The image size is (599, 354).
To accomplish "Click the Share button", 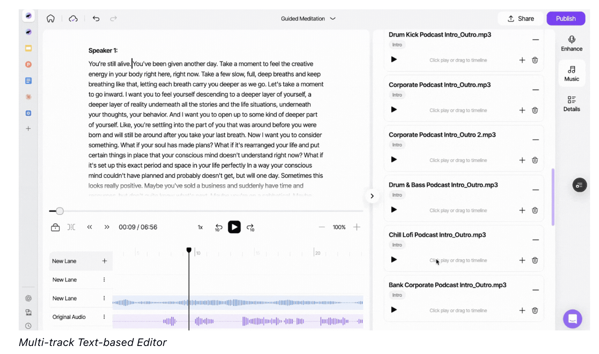I will coord(520,19).
